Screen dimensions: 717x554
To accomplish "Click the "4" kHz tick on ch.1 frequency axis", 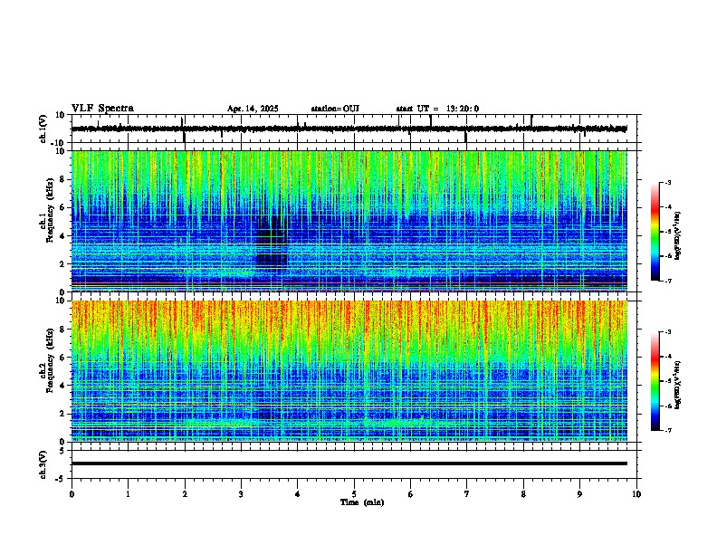I will [x=62, y=236].
